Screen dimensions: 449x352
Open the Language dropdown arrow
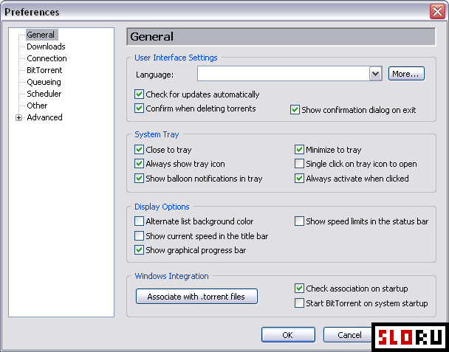pyautogui.click(x=375, y=74)
